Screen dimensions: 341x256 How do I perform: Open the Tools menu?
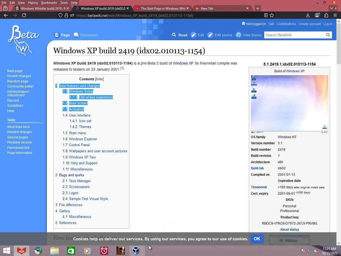click(64, 3)
